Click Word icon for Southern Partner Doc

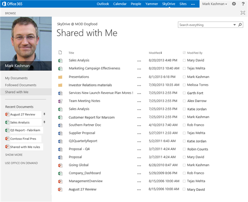click(60, 126)
